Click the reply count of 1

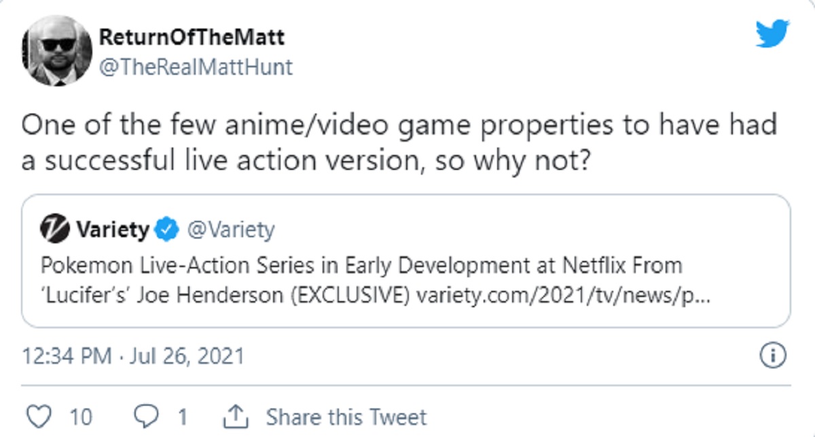(x=182, y=416)
